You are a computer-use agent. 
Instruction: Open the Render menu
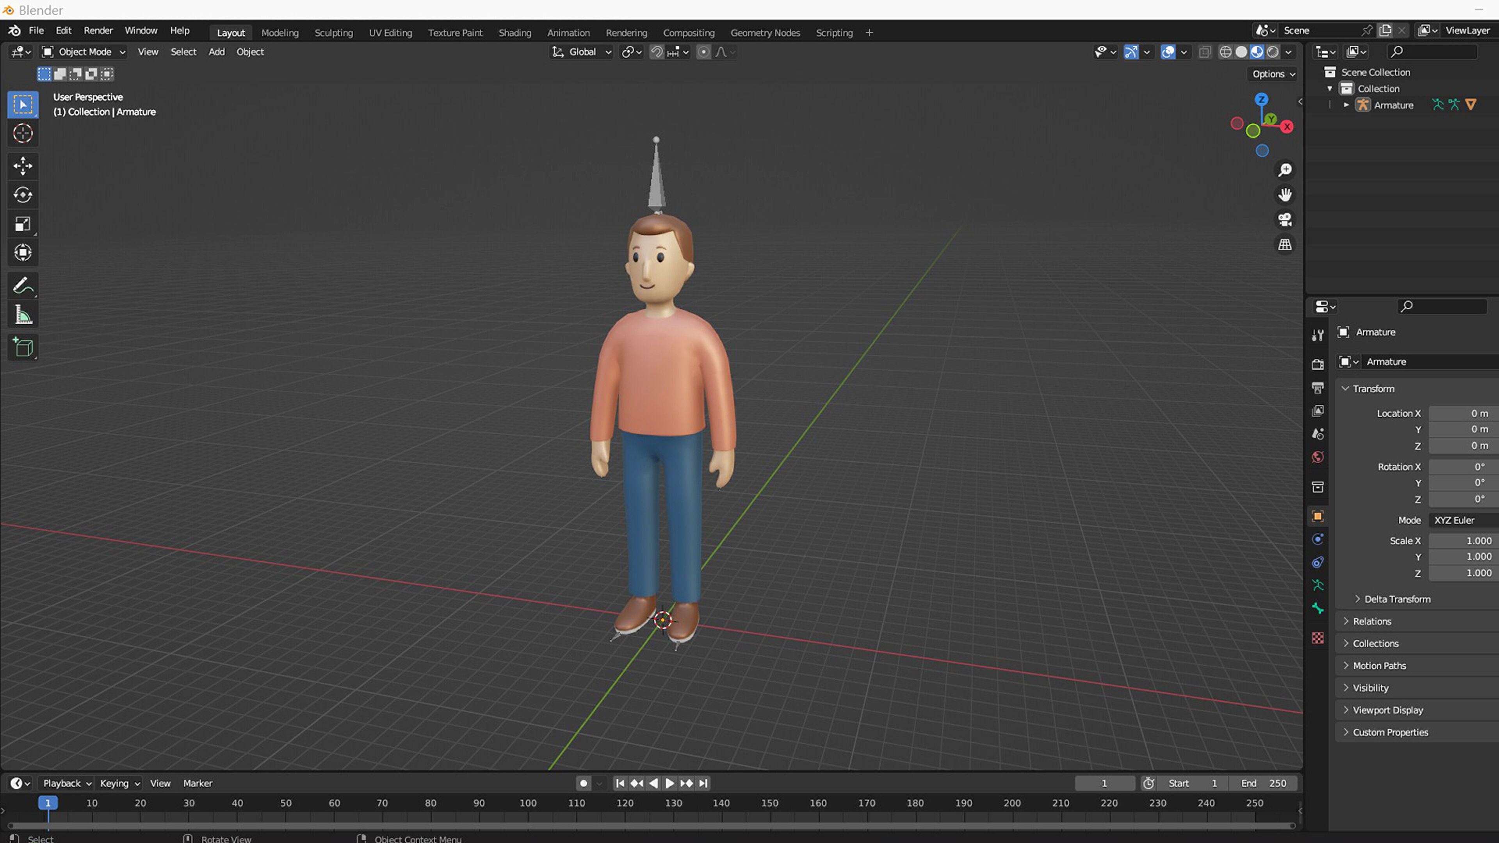coord(98,31)
